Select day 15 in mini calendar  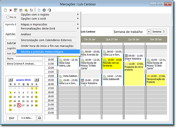32,97
